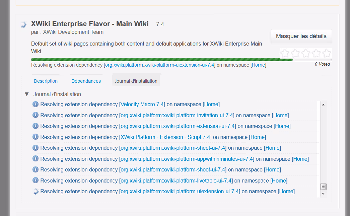Click info icon for extension-ui-7.4 log entry
The height and width of the screenshot is (216, 350).
coord(36,126)
